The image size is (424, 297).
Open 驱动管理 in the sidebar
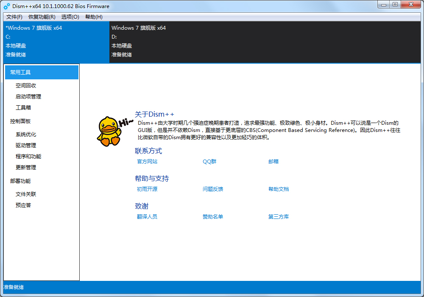click(26, 145)
